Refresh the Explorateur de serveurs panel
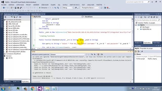 tap(5, 17)
